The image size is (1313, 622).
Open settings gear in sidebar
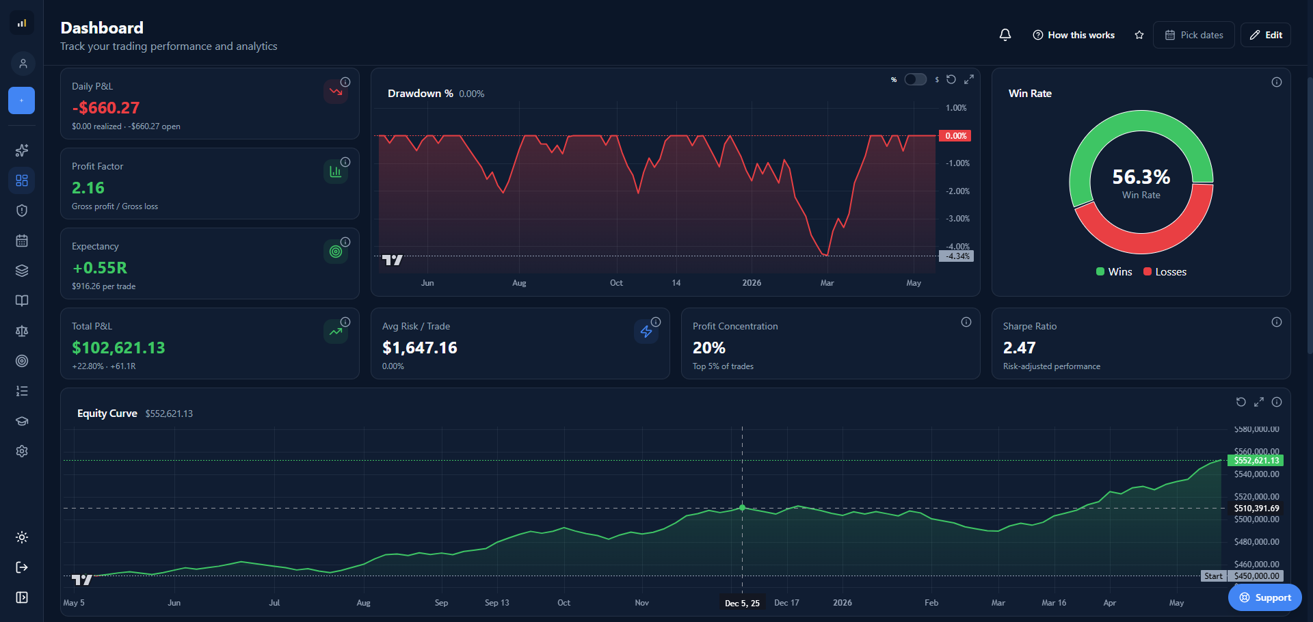coord(22,451)
